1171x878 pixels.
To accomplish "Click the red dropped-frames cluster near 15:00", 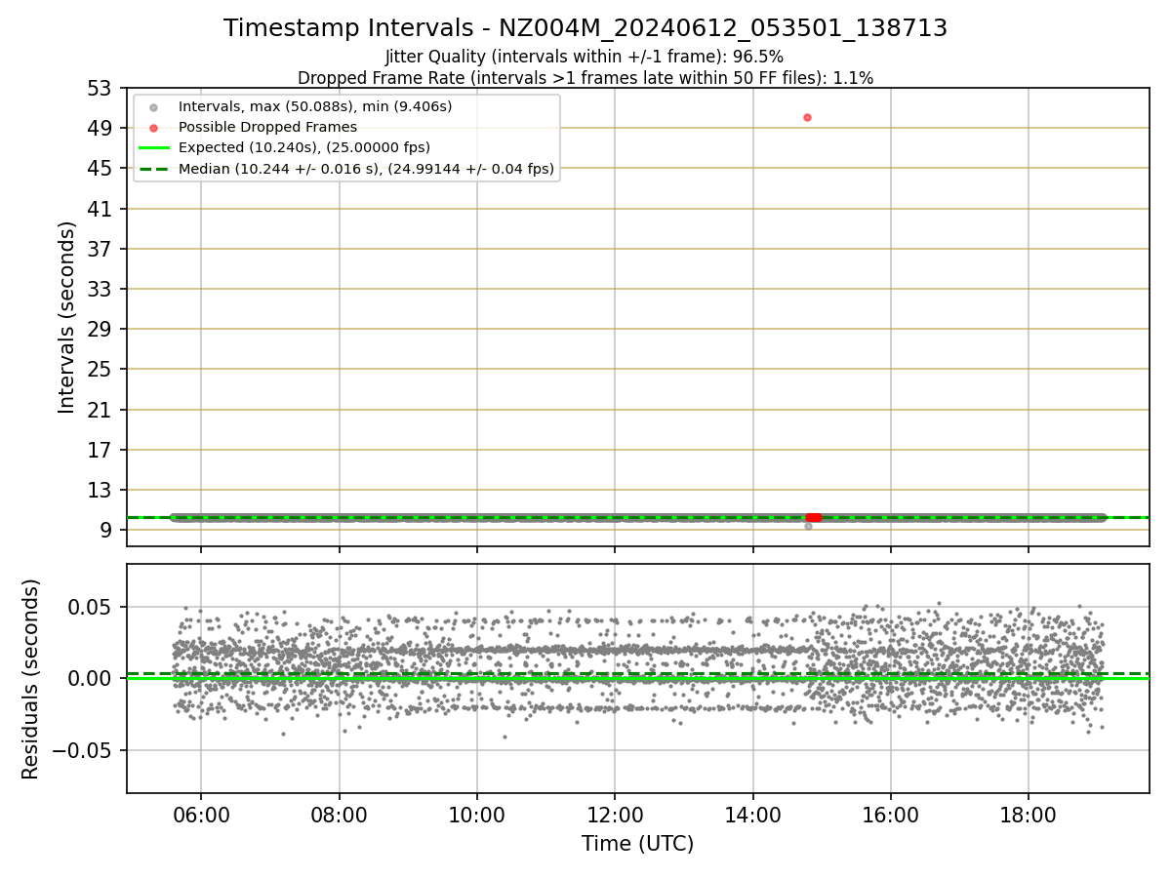I will pyautogui.click(x=813, y=517).
